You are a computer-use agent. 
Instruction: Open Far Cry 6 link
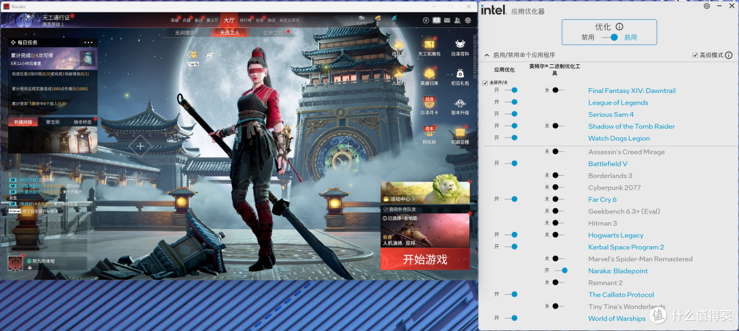[602, 200]
